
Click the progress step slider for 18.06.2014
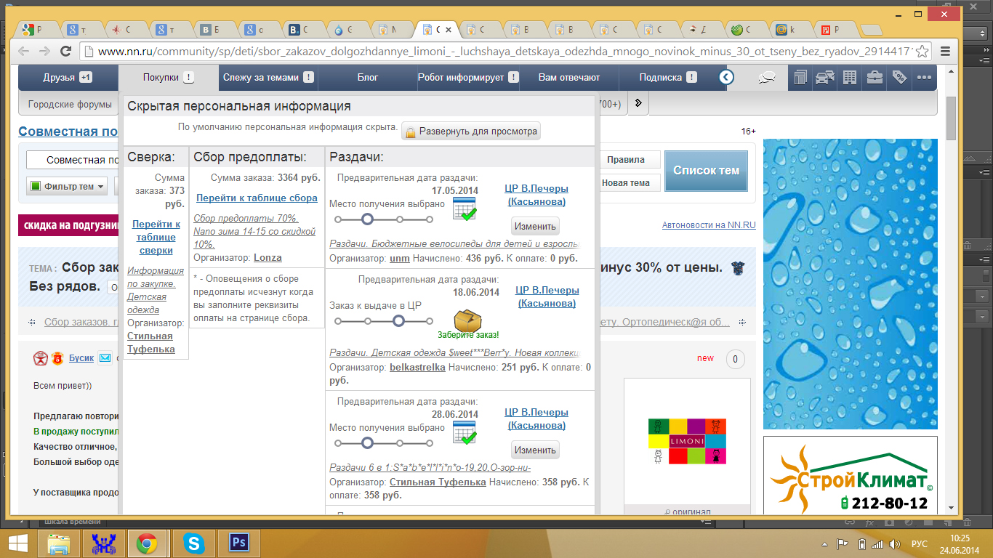point(383,320)
